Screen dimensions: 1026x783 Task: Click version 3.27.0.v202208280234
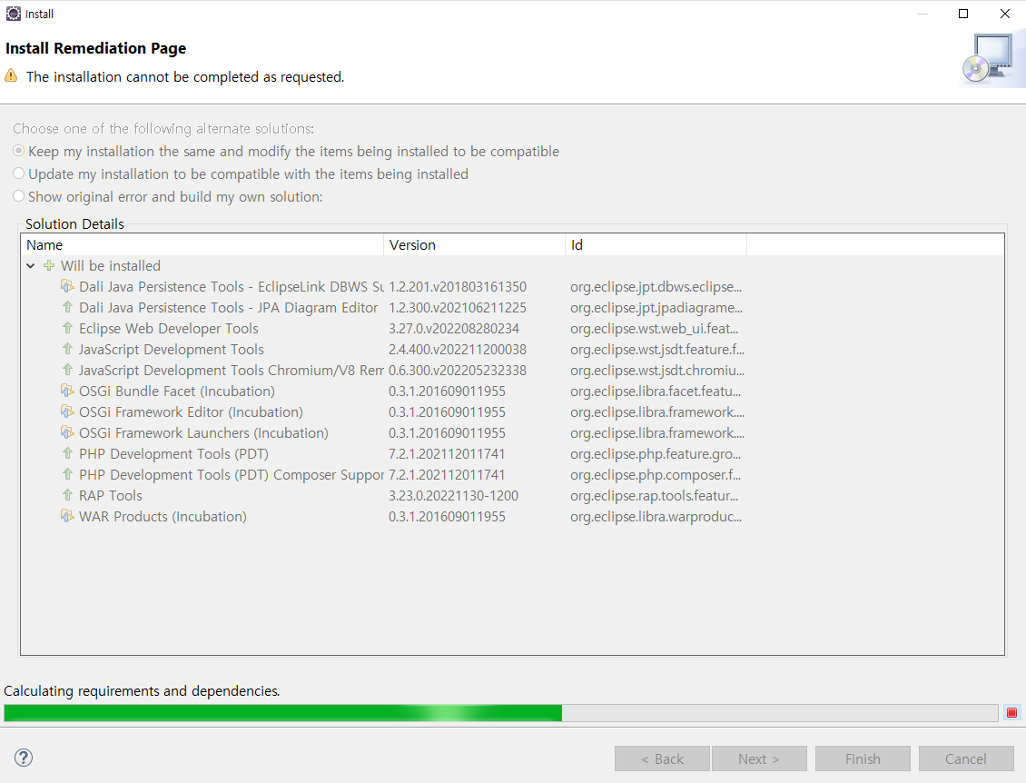(454, 329)
